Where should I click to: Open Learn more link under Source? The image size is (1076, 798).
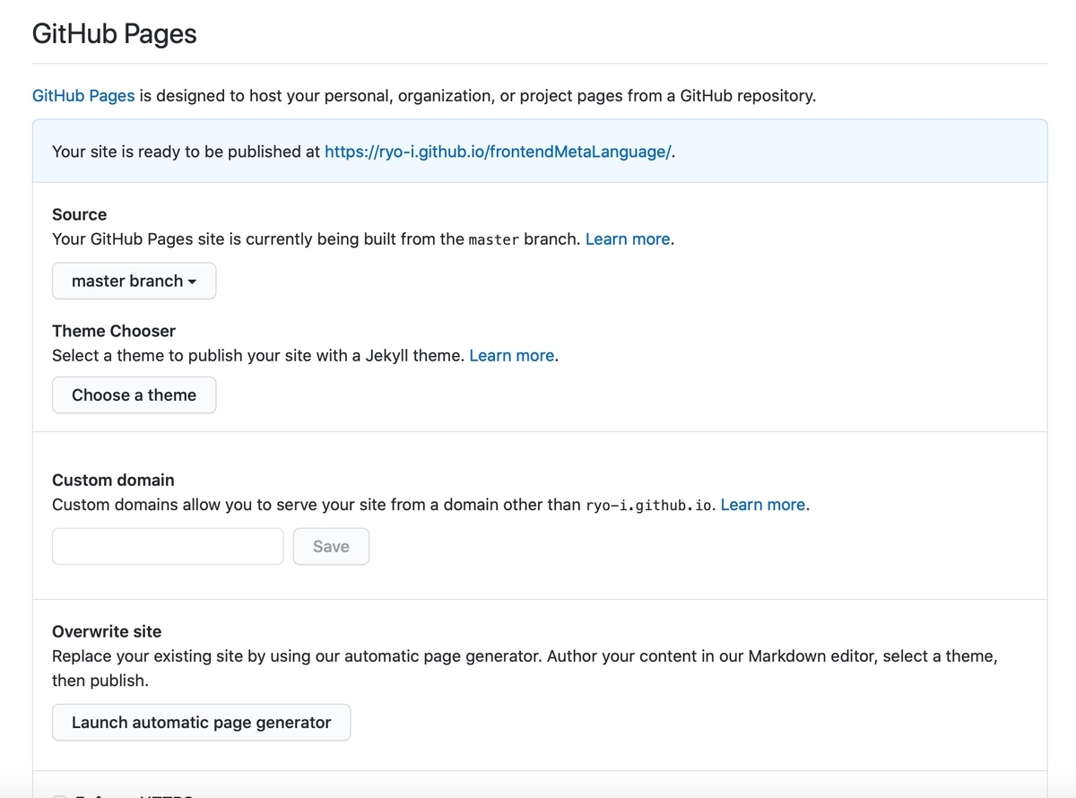(628, 239)
